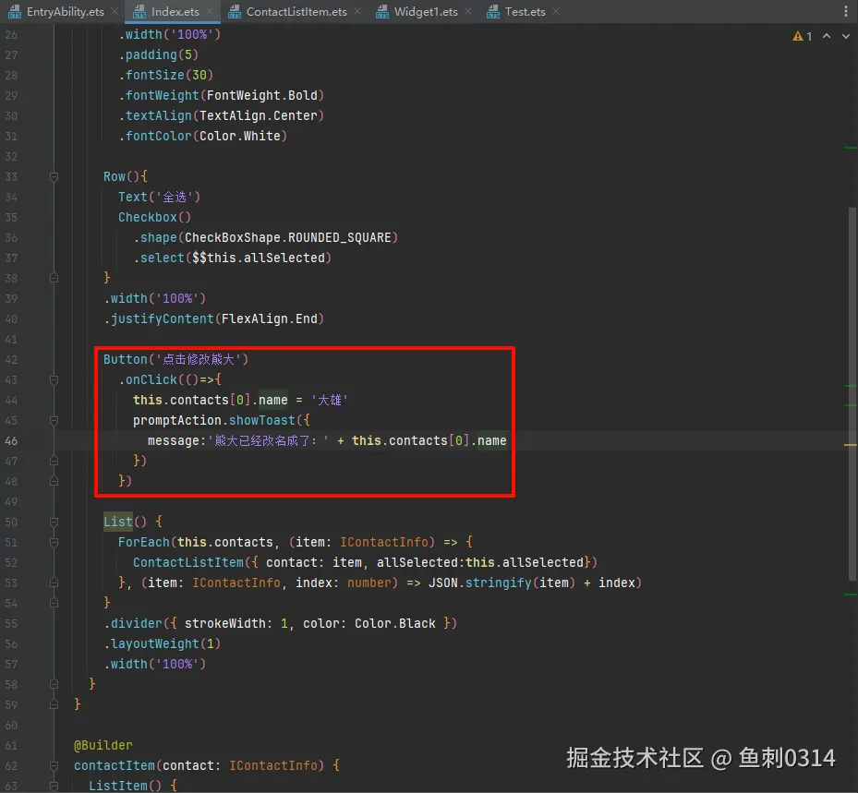Image resolution: width=858 pixels, height=793 pixels.
Task: Collapse fold end marker at line 59
Action: coord(54,705)
